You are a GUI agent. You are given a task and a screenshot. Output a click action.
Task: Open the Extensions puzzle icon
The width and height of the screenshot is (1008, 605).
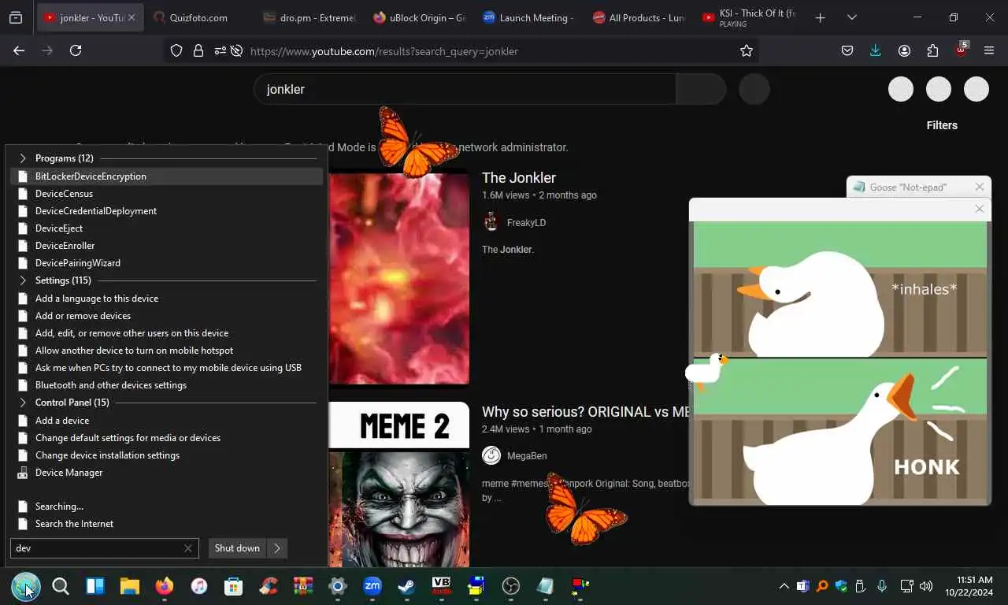(932, 50)
